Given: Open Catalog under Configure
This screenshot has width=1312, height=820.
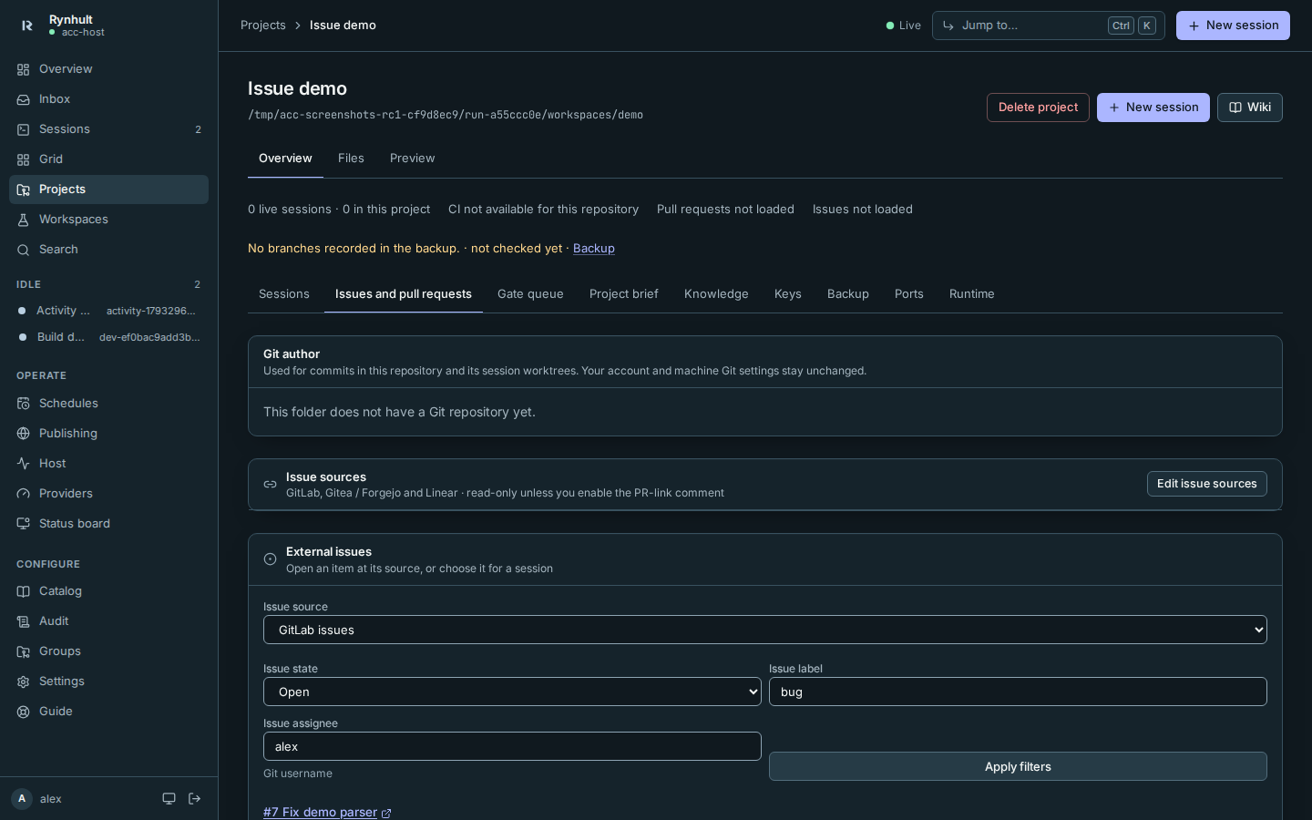Looking at the screenshot, I should tap(108, 591).
